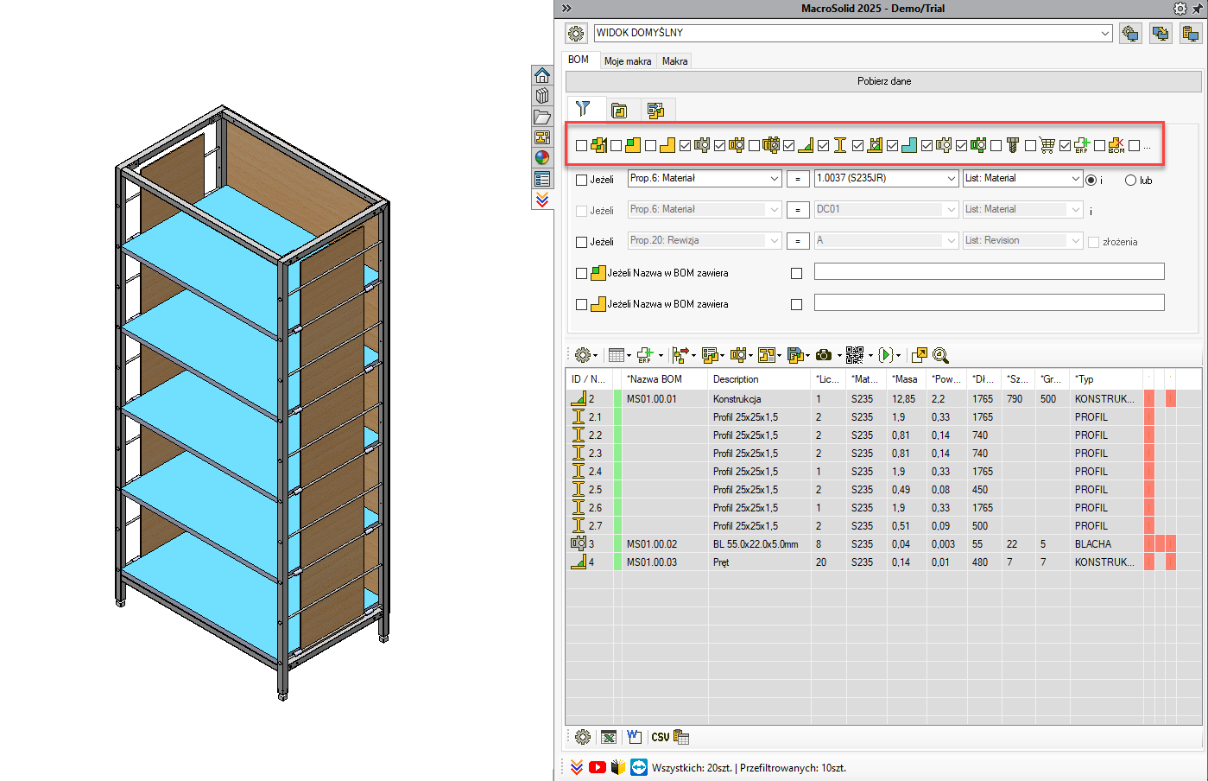Image resolution: width=1208 pixels, height=781 pixels.
Task: Uncheck the teal L-shaped part filter checkbox
Action: pos(892,146)
